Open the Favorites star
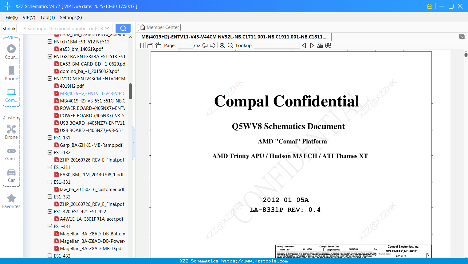The width and height of the screenshot is (468, 264). point(11,201)
